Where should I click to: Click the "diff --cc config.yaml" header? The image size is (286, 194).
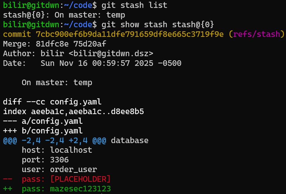(52, 102)
